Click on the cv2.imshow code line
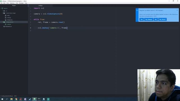Image resolution: width=180 pixels, height=101 pixels. coord(53,28)
